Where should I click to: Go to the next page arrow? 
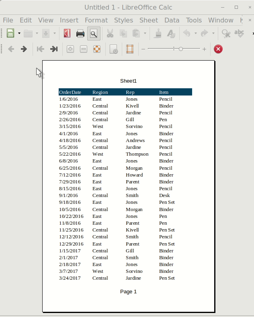pyautogui.click(x=24, y=49)
